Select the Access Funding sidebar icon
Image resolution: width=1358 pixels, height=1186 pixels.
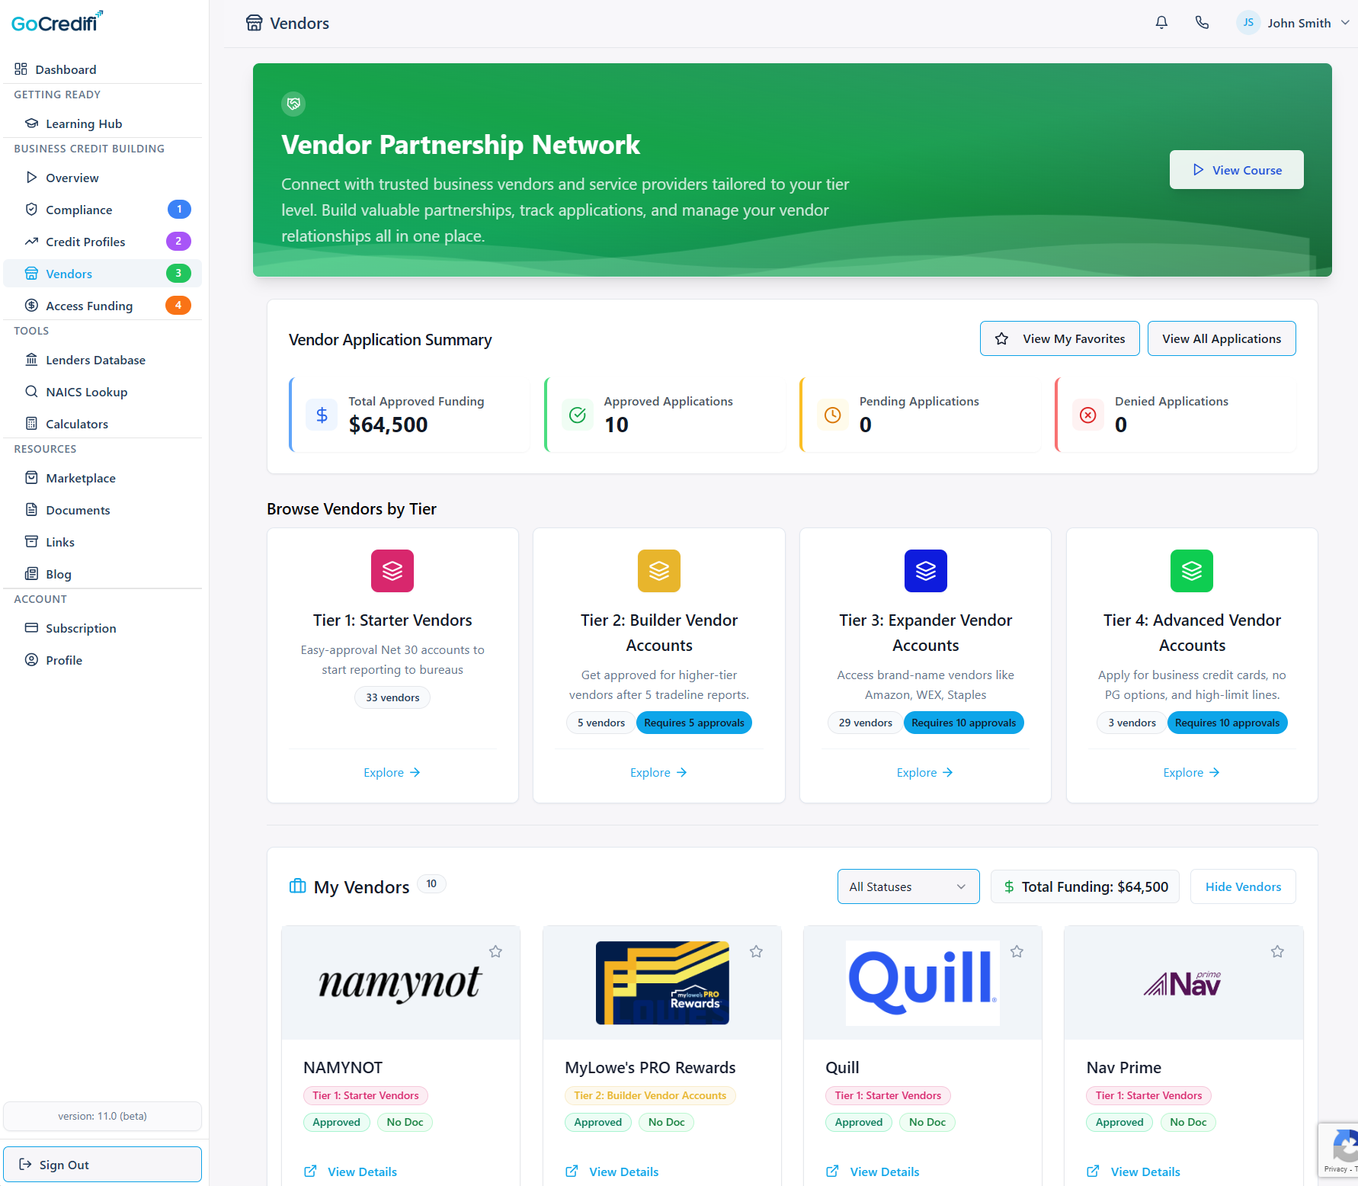click(x=31, y=305)
